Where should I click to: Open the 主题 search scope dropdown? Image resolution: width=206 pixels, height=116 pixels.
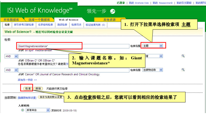[153, 46]
